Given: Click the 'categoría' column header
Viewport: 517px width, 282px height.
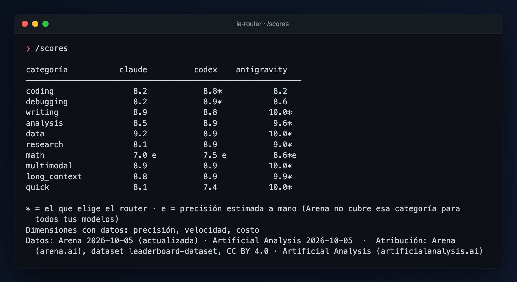Looking at the screenshot, I should point(47,70).
